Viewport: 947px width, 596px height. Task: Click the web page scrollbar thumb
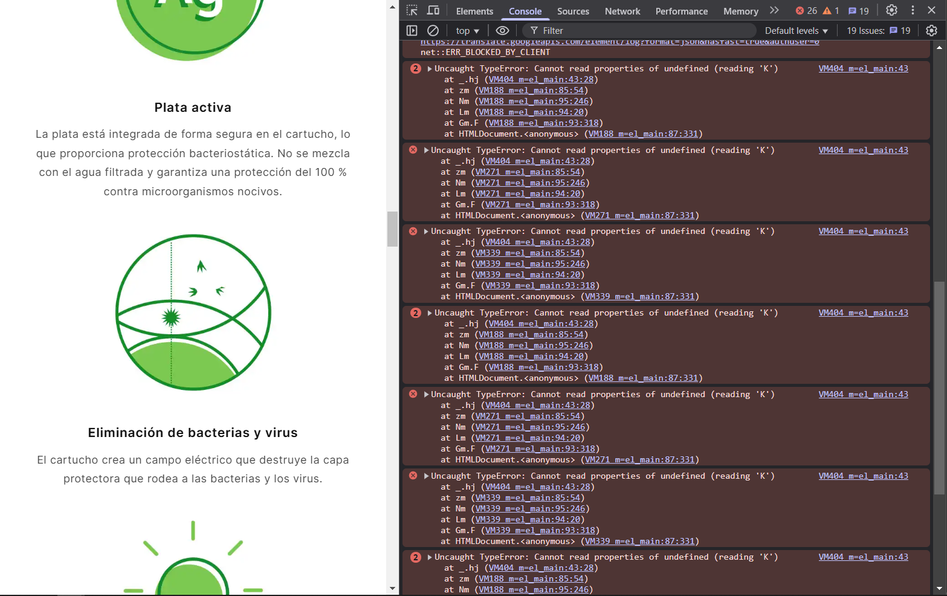click(392, 229)
